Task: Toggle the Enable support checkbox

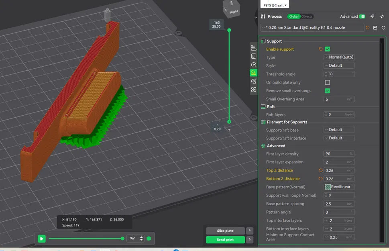Action: point(328,49)
